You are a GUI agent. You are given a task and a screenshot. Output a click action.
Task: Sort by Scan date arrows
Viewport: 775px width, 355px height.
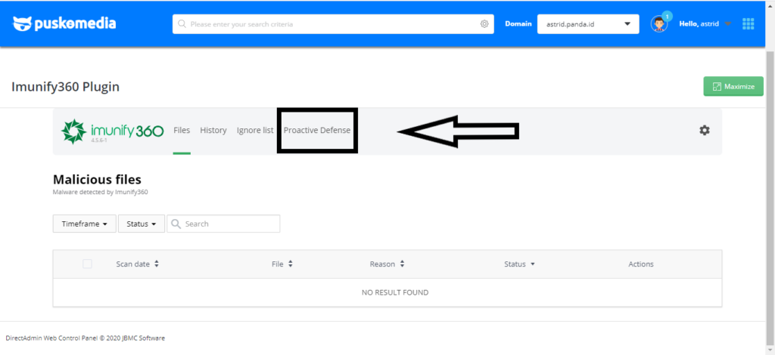157,264
